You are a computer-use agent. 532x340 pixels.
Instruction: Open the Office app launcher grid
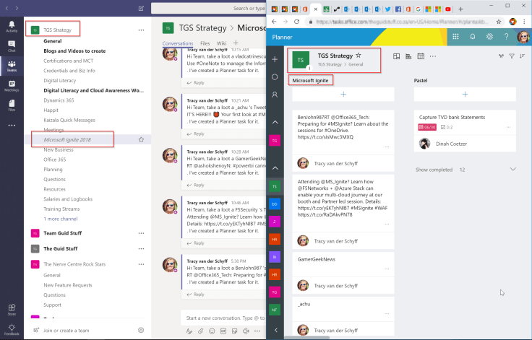455,36
